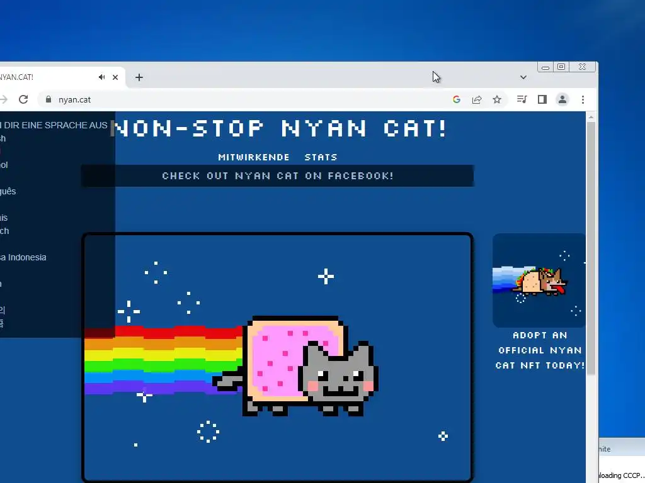Open the profile avatar menu
Viewport: 645px width, 483px height.
pyautogui.click(x=562, y=99)
